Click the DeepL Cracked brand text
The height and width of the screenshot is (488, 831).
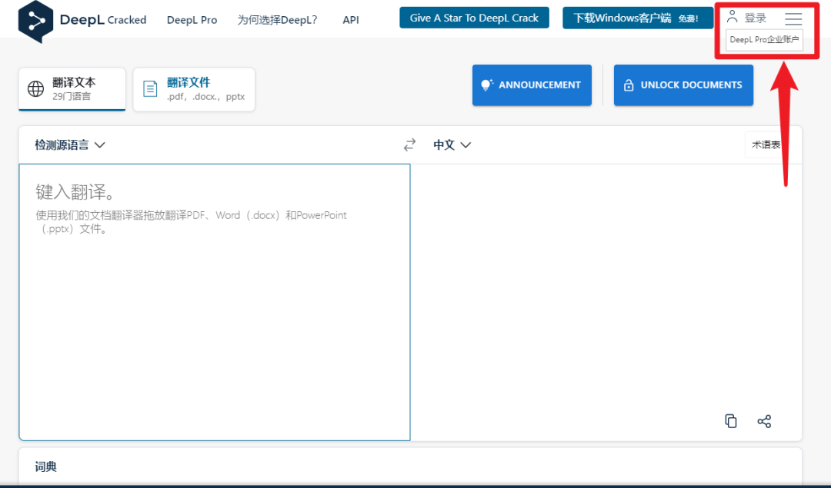(x=103, y=19)
